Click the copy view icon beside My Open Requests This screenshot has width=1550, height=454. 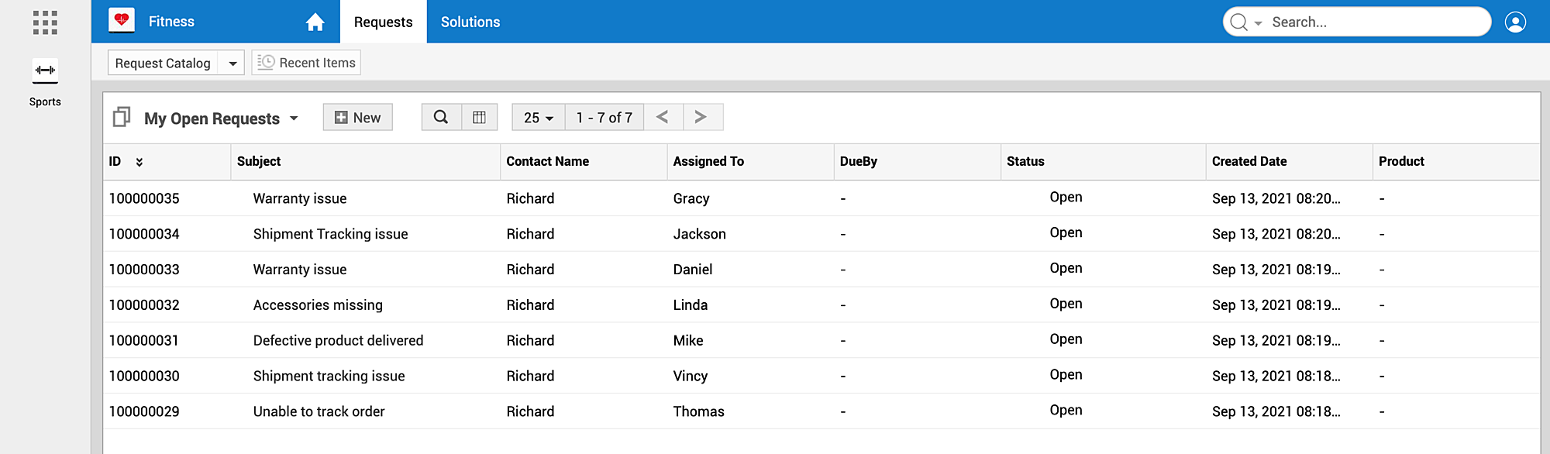122,117
